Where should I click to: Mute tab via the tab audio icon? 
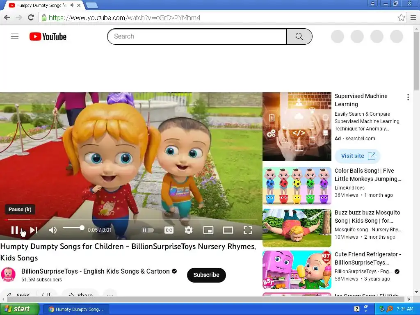click(x=72, y=5)
